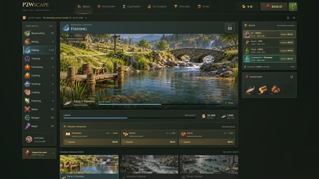Image resolution: width=319 pixels, height=179 pixels.
Task: Upgrade the Yield +20% buff
Action: click(287, 51)
